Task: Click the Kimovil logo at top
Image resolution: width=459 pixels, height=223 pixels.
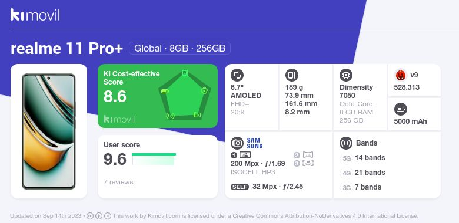Action: (x=35, y=15)
